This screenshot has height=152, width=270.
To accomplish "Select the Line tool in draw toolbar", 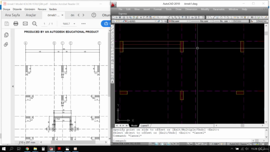I will pos(113,26).
